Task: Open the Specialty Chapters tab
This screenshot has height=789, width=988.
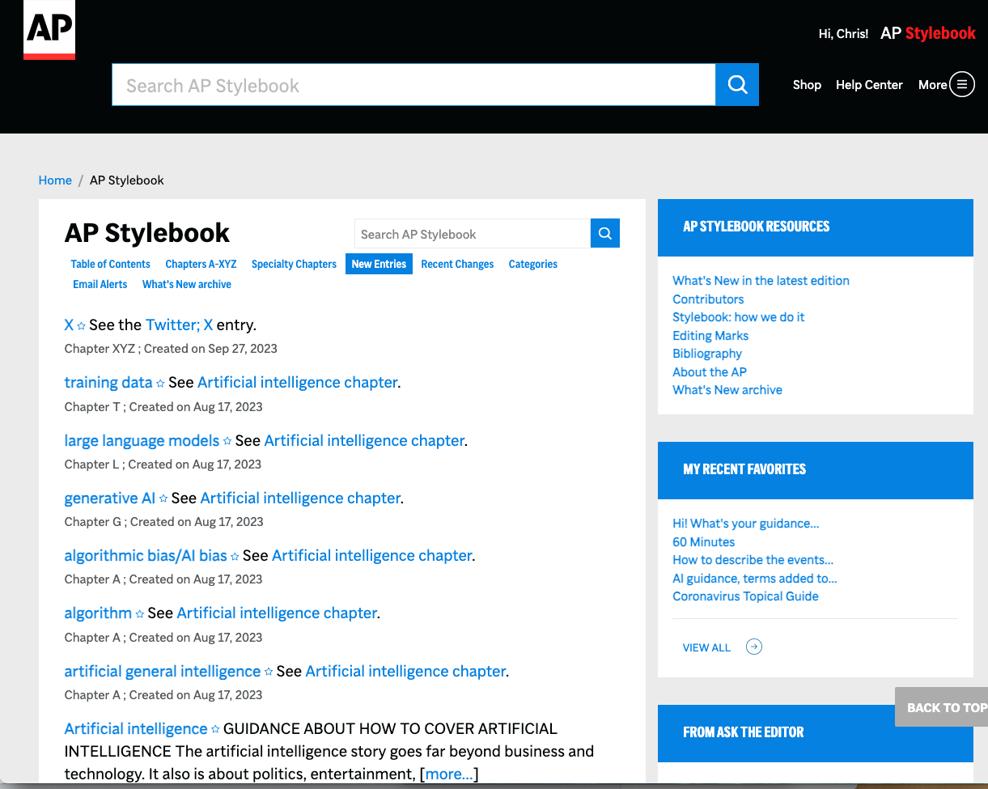Action: [x=294, y=264]
